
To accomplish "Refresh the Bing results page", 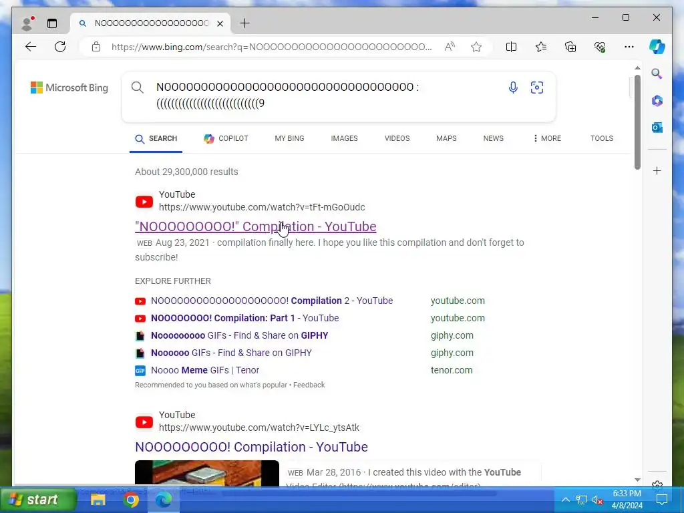I will tap(60, 47).
